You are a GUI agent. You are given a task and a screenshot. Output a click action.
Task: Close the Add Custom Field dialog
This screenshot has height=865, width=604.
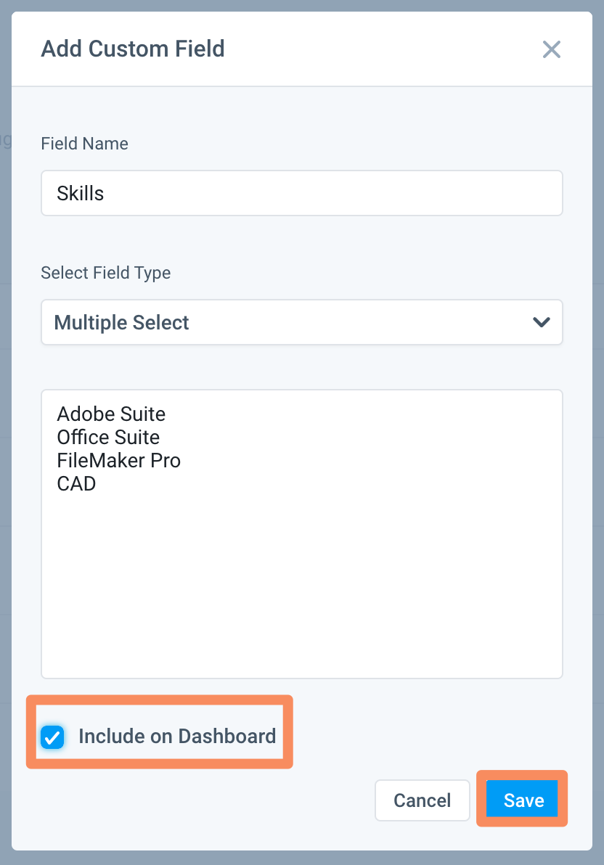(552, 49)
